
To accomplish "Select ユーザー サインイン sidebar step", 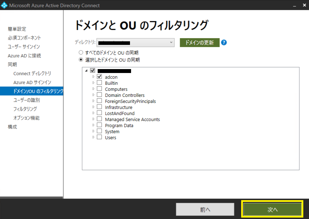I will (24, 47).
